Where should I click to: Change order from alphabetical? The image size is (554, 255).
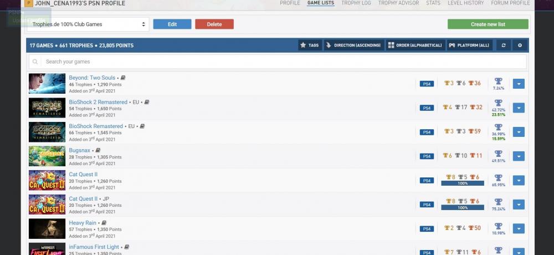pyautogui.click(x=415, y=45)
